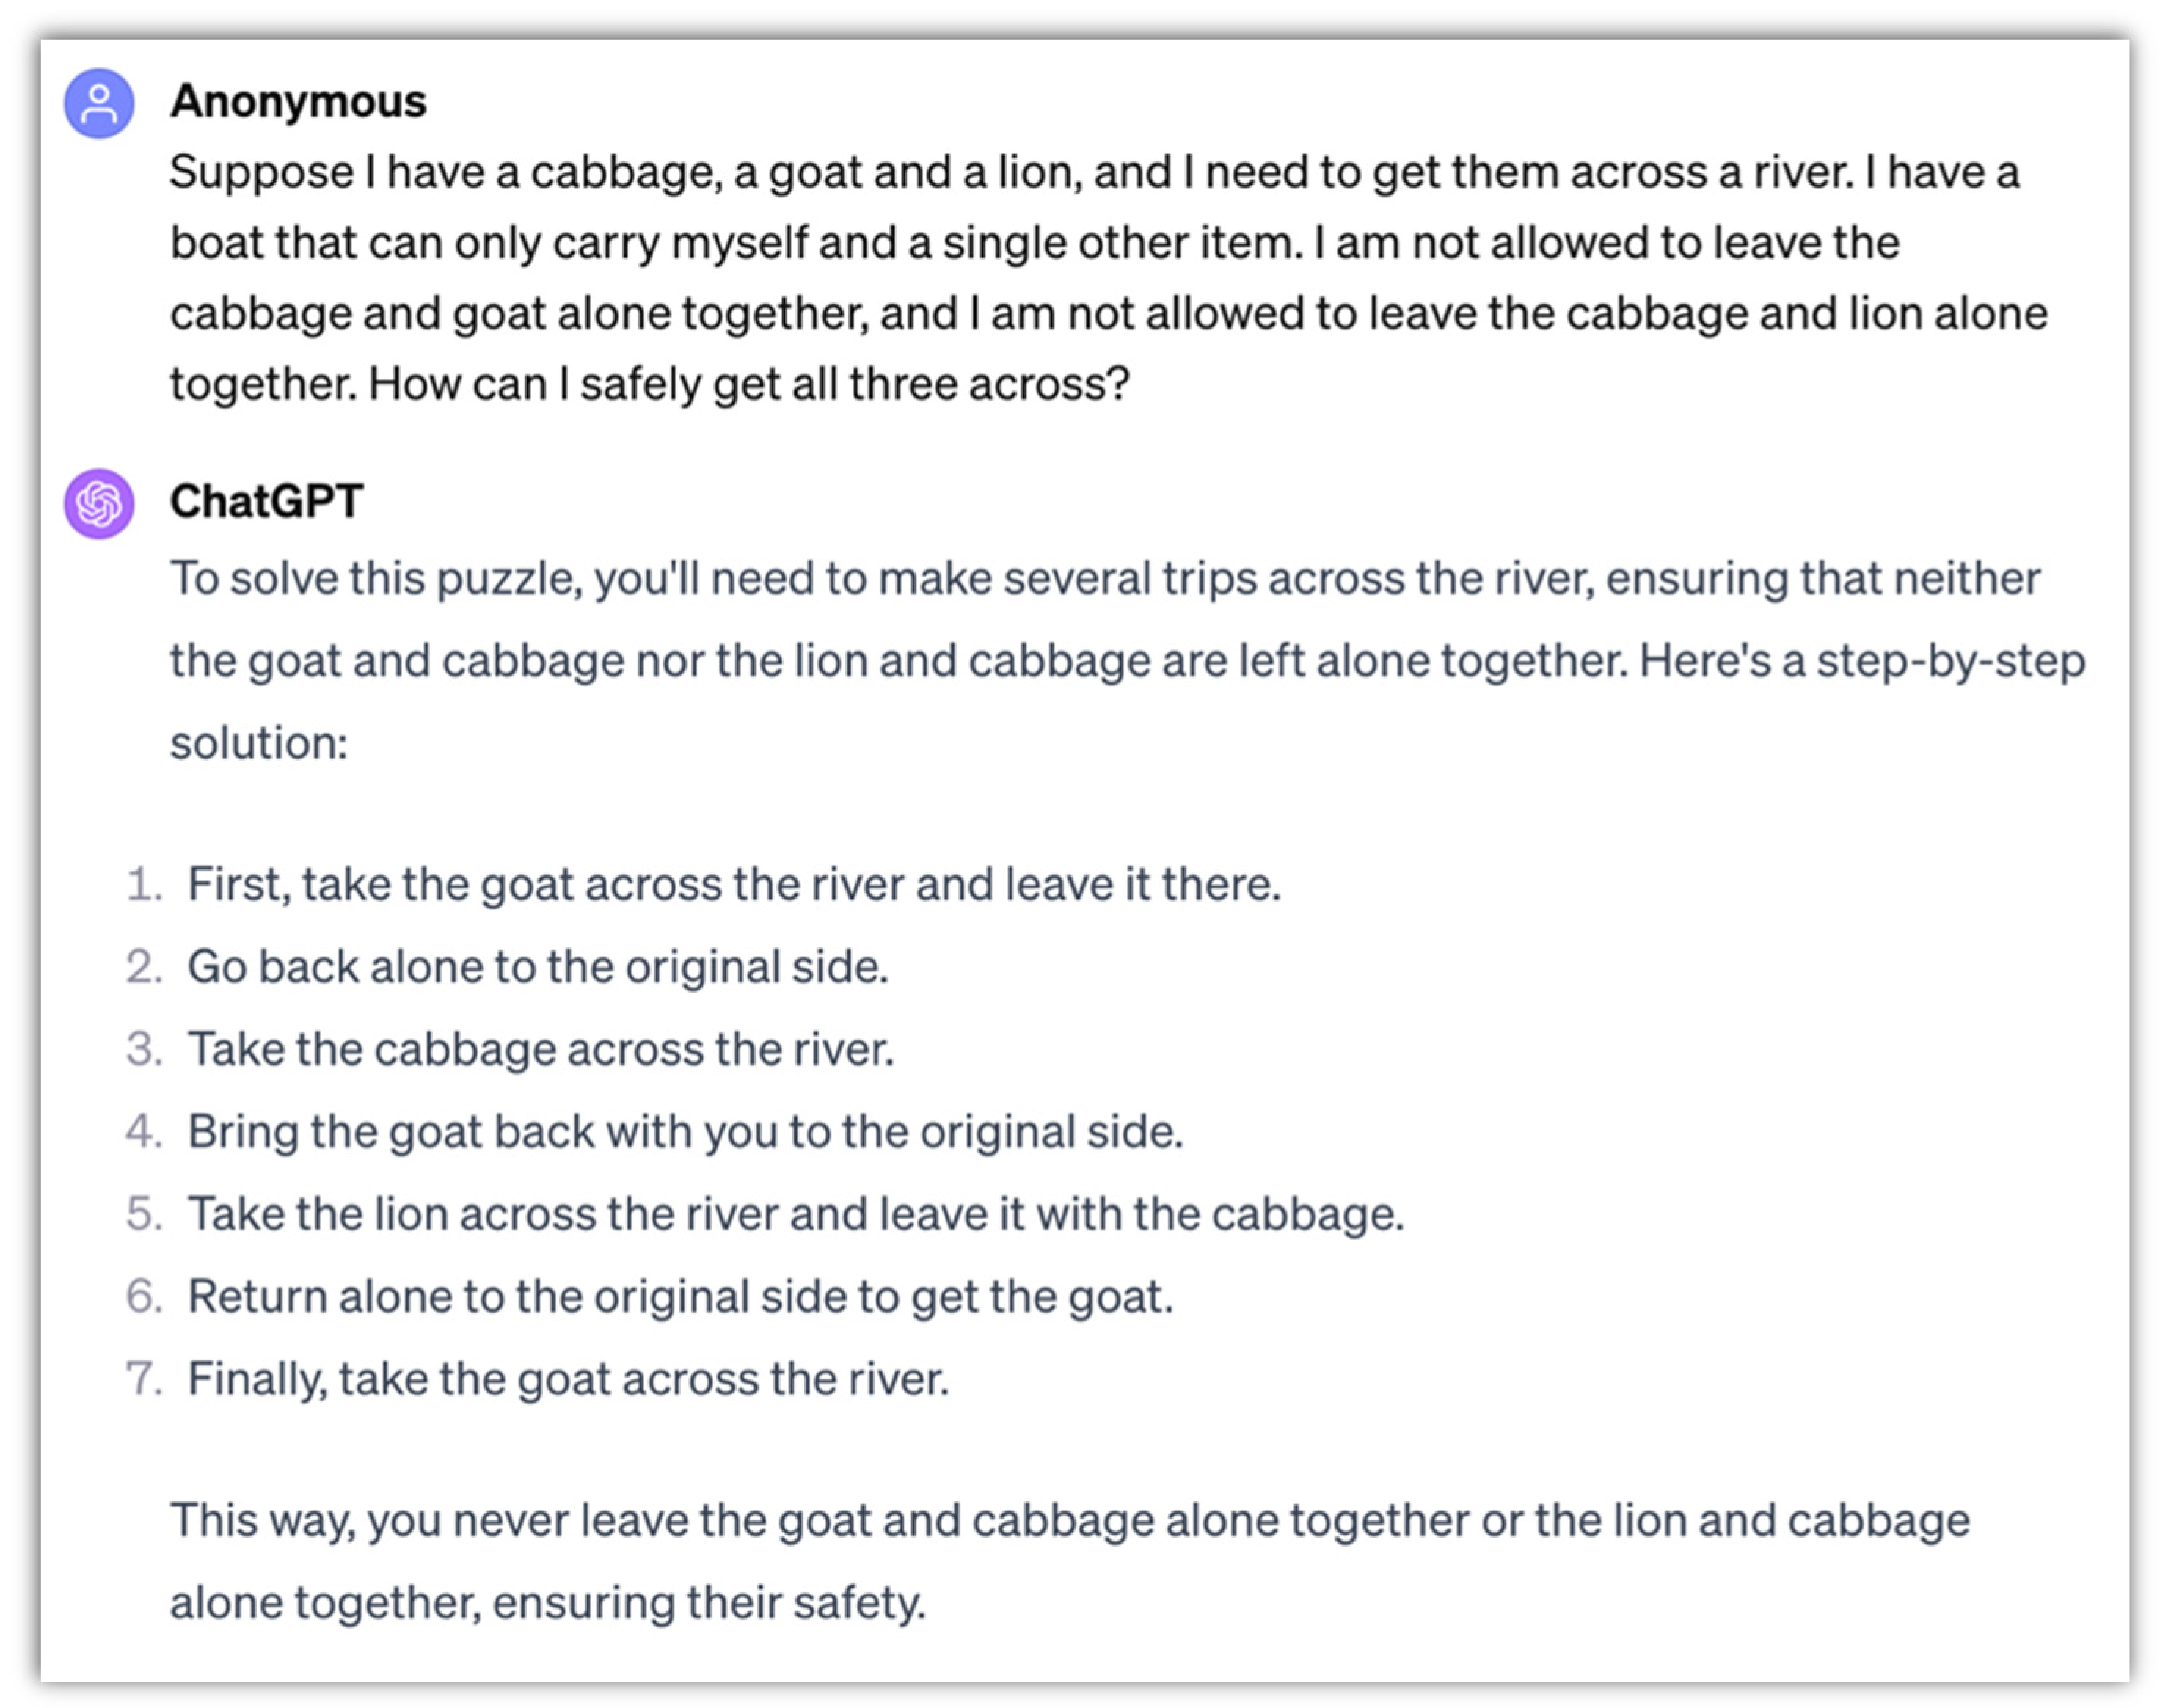Click the list number "1." marker
2160x1708 pixels.
point(144,884)
